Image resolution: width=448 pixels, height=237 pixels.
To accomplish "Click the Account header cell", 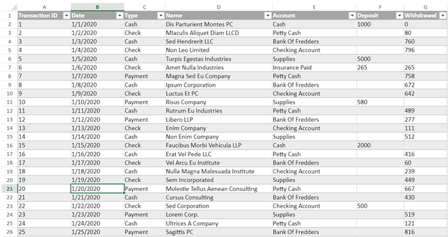I will point(314,16).
